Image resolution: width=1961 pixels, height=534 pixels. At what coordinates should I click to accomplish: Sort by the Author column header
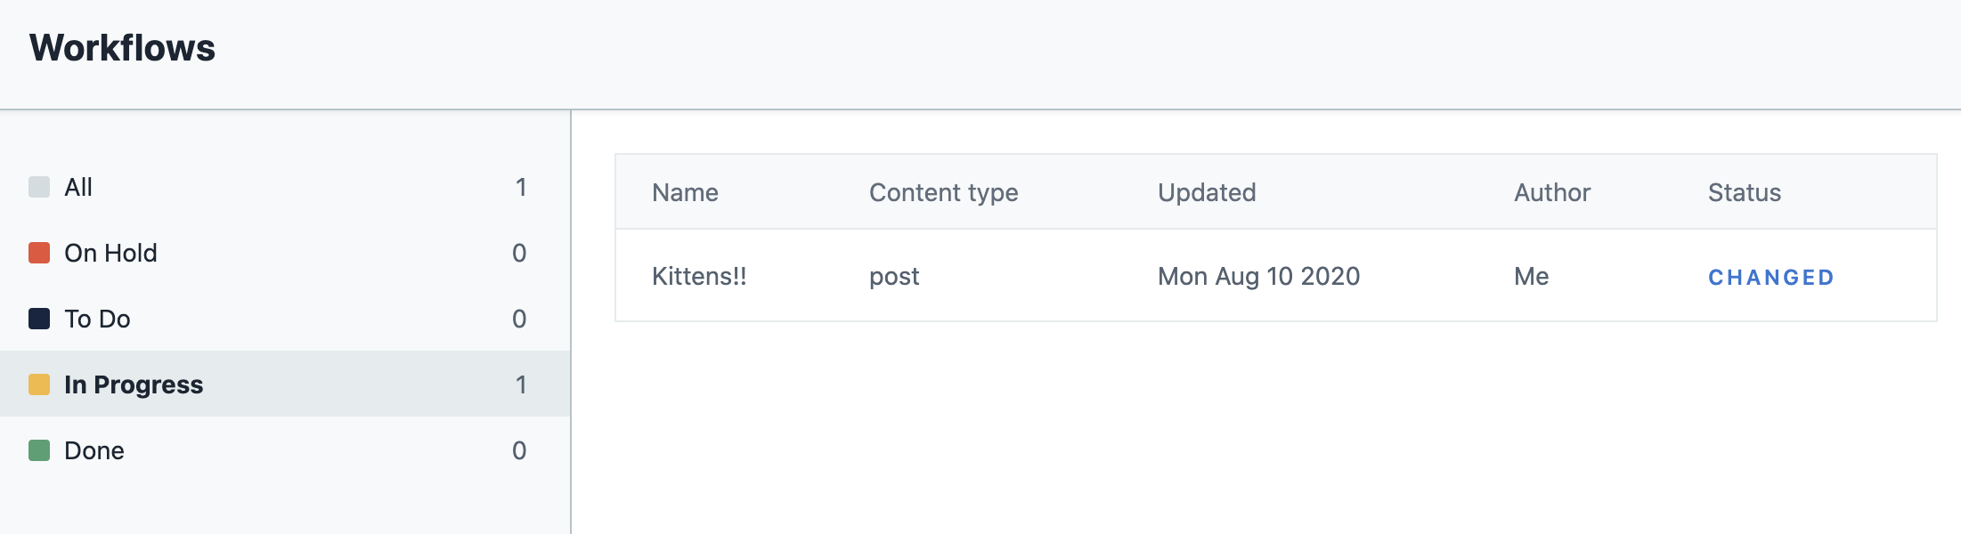coord(1552,192)
